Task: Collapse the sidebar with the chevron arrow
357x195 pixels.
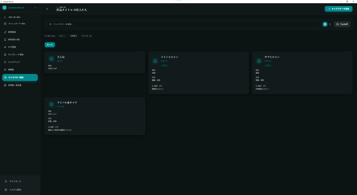Action: coord(35,8)
